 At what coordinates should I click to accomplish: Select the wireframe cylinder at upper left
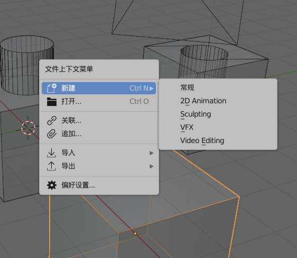pyautogui.click(x=27, y=65)
